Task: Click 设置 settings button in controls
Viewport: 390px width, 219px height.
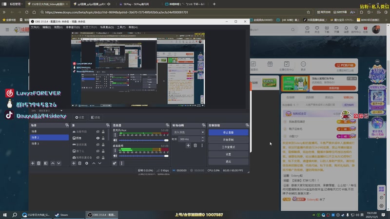Action: click(x=228, y=154)
